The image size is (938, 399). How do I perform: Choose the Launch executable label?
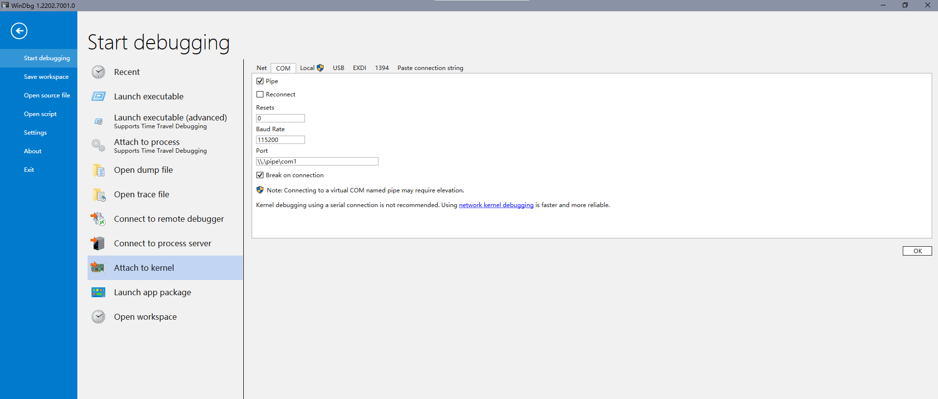149,96
